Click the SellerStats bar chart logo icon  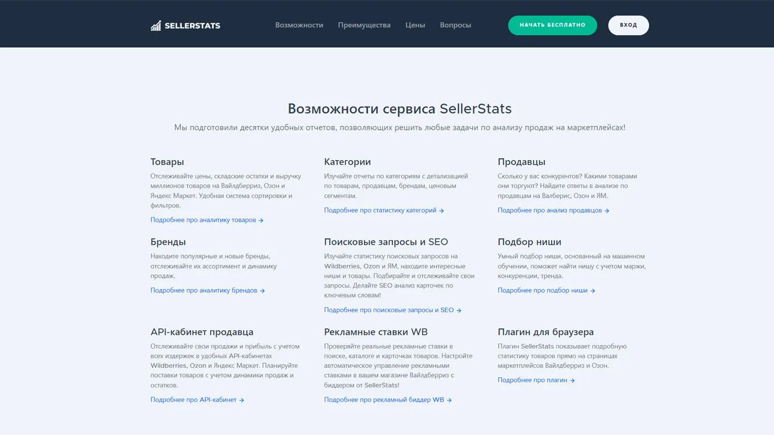[x=156, y=25]
